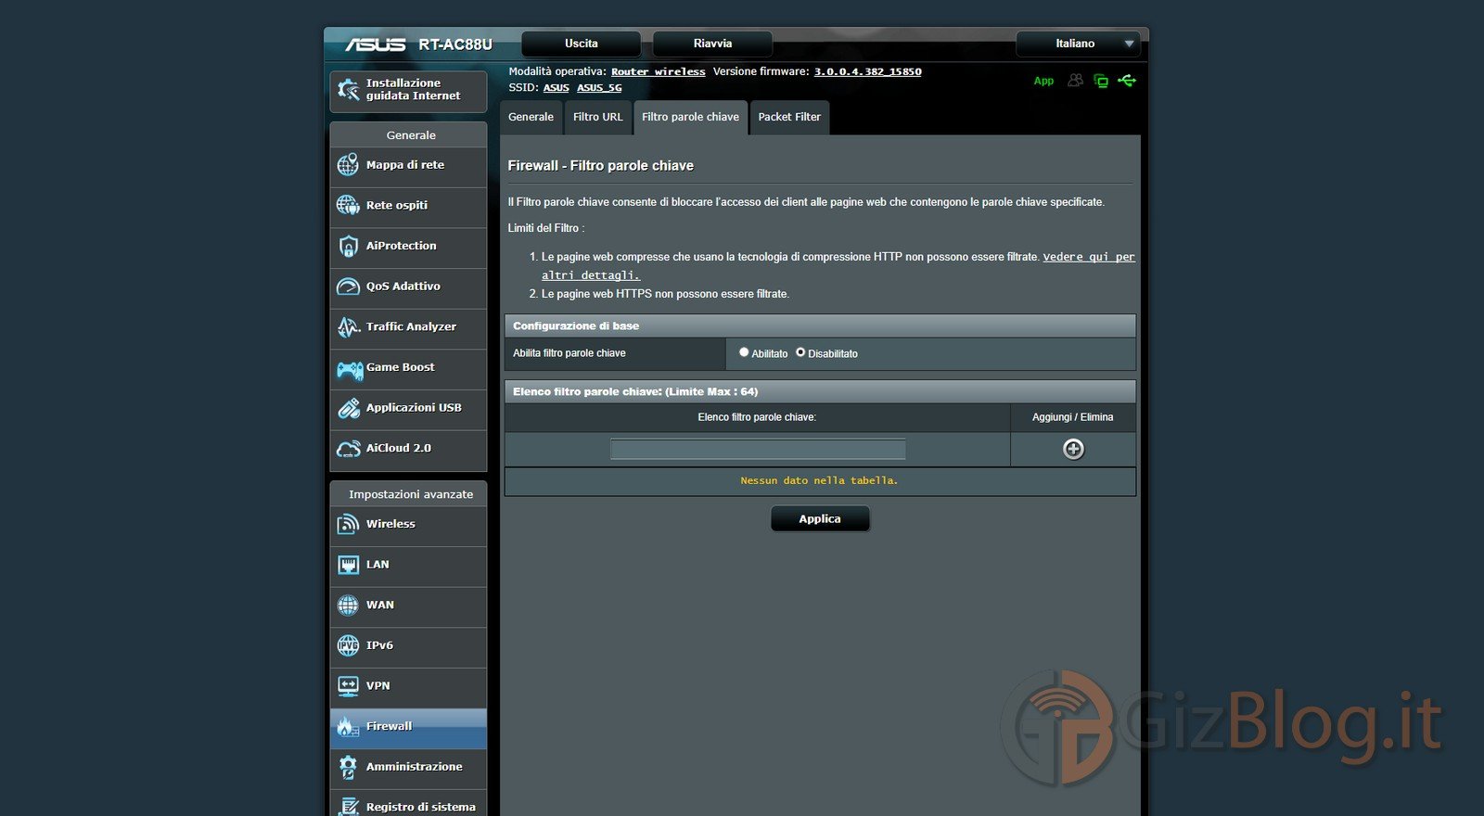Click the VPN monitor icon
The image size is (1484, 816).
pos(348,686)
